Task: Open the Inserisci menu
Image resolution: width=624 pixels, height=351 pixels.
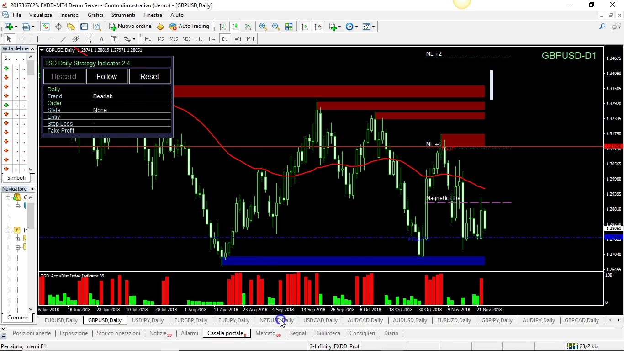Action: [x=70, y=15]
